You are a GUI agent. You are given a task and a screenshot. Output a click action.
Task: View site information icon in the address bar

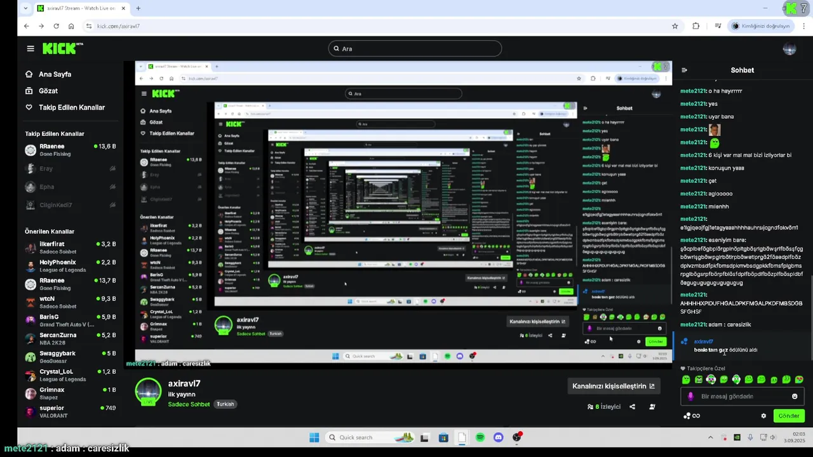coord(89,26)
